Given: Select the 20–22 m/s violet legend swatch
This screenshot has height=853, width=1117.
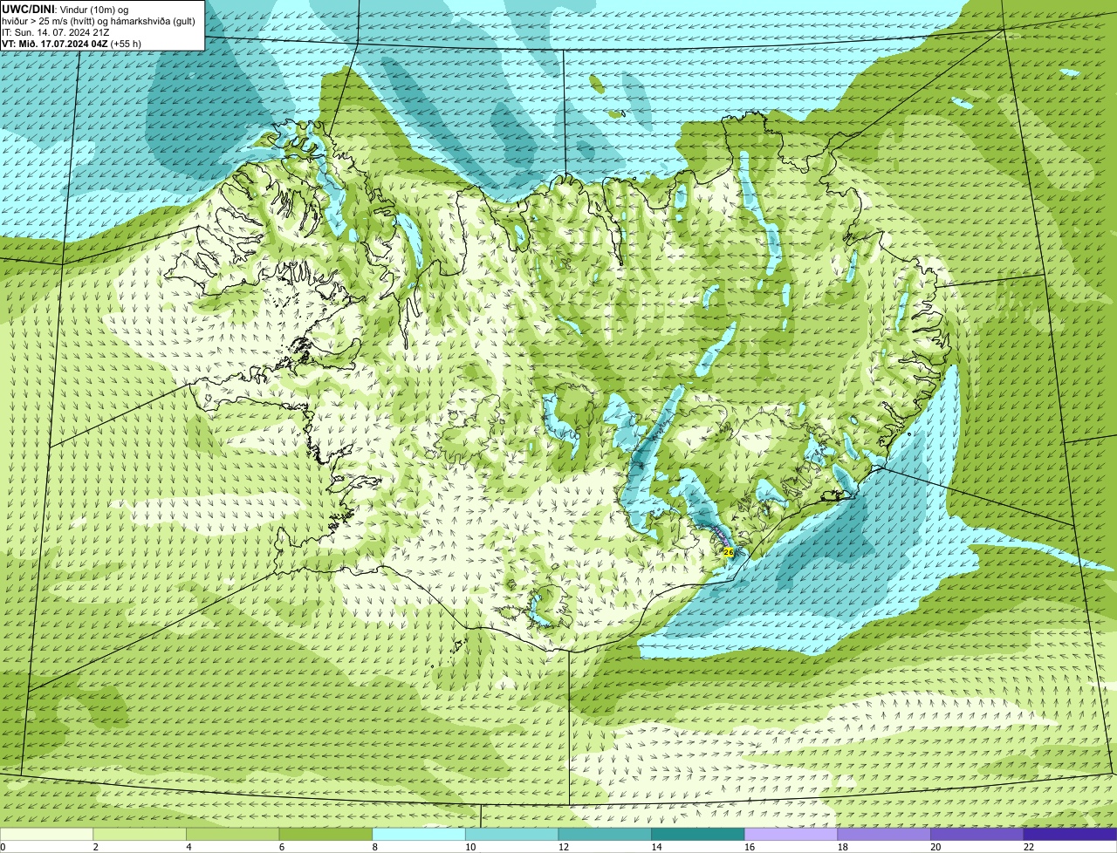Looking at the screenshot, I should coord(977,834).
